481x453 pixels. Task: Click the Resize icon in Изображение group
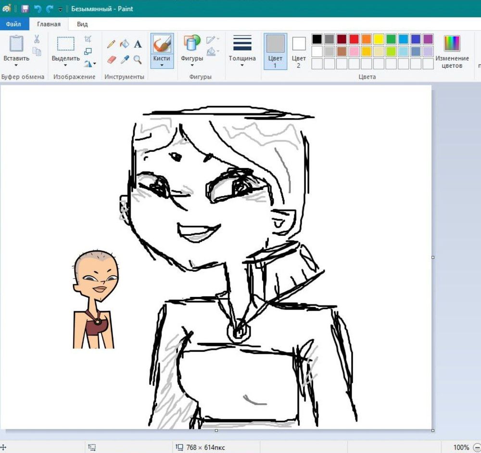tap(88, 51)
